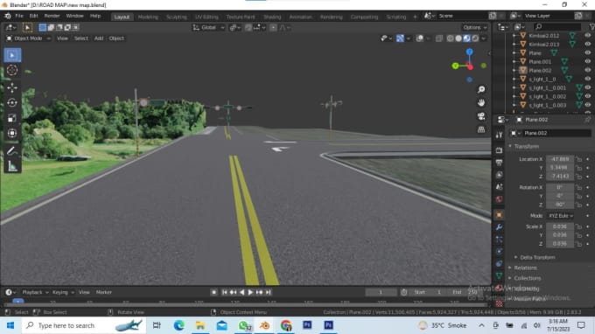Viewport: 595px width, 334px height.
Task: Open the Object Mode dropdown
Action: (x=29, y=38)
